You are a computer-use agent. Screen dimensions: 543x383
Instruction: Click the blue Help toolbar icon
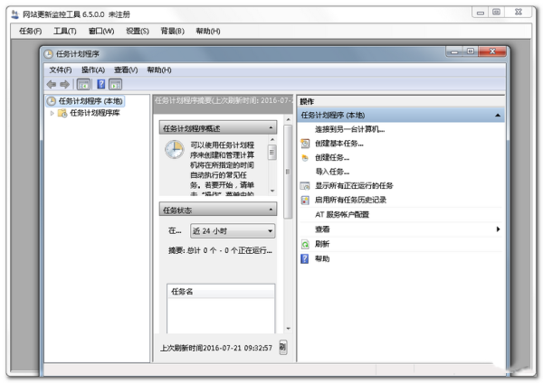[100, 84]
